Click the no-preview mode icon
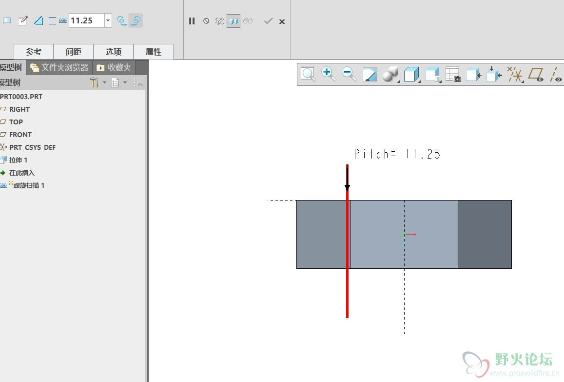This screenshot has width=564, height=382. (206, 21)
